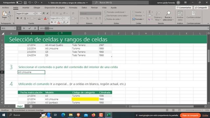Open the Pegar paste icon
210x118 pixels.
5,13
